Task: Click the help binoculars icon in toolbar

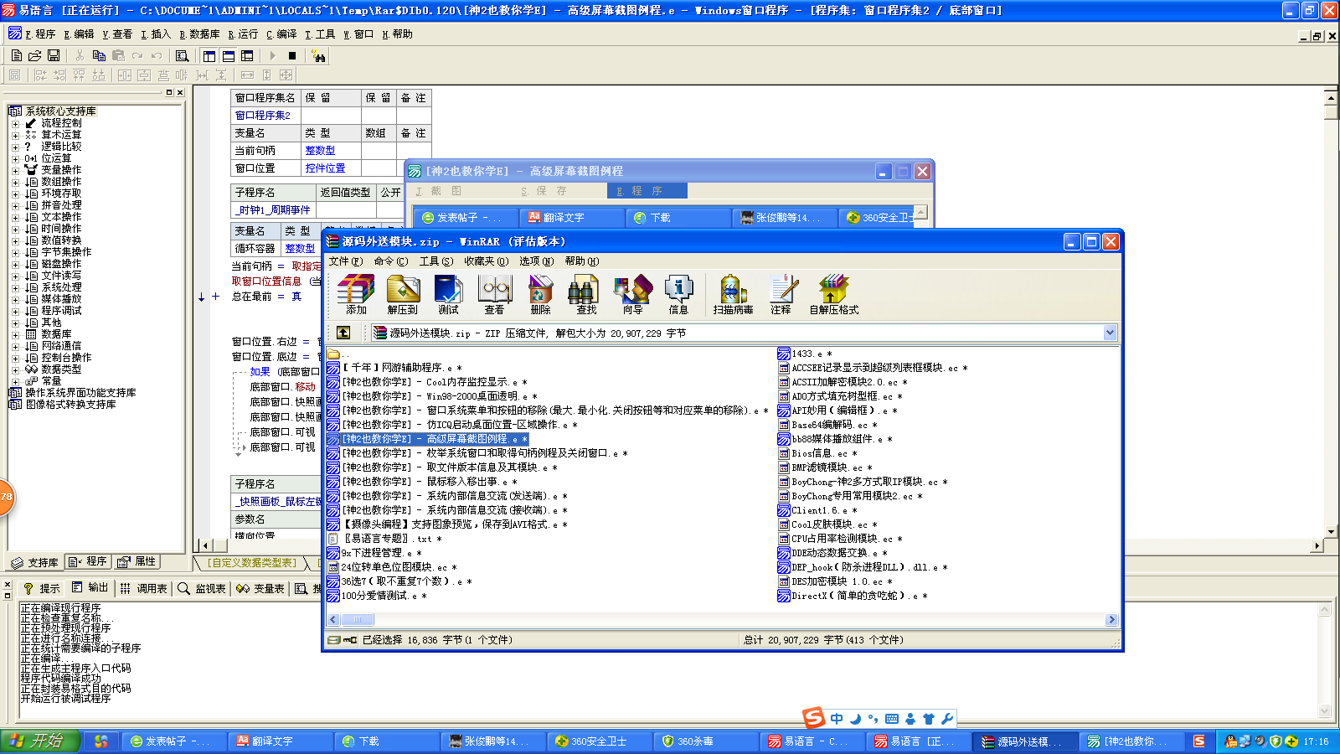Action: click(x=318, y=56)
